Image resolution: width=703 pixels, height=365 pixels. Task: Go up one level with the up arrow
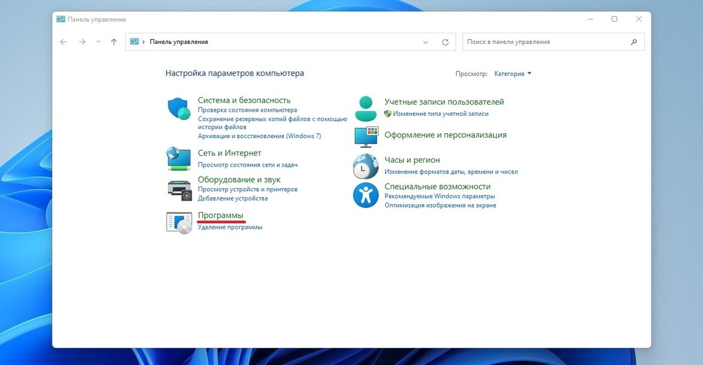click(114, 42)
